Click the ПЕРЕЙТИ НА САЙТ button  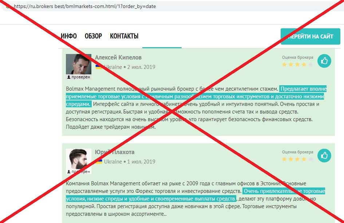[311, 36]
